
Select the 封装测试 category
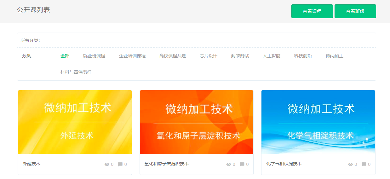[240, 56]
